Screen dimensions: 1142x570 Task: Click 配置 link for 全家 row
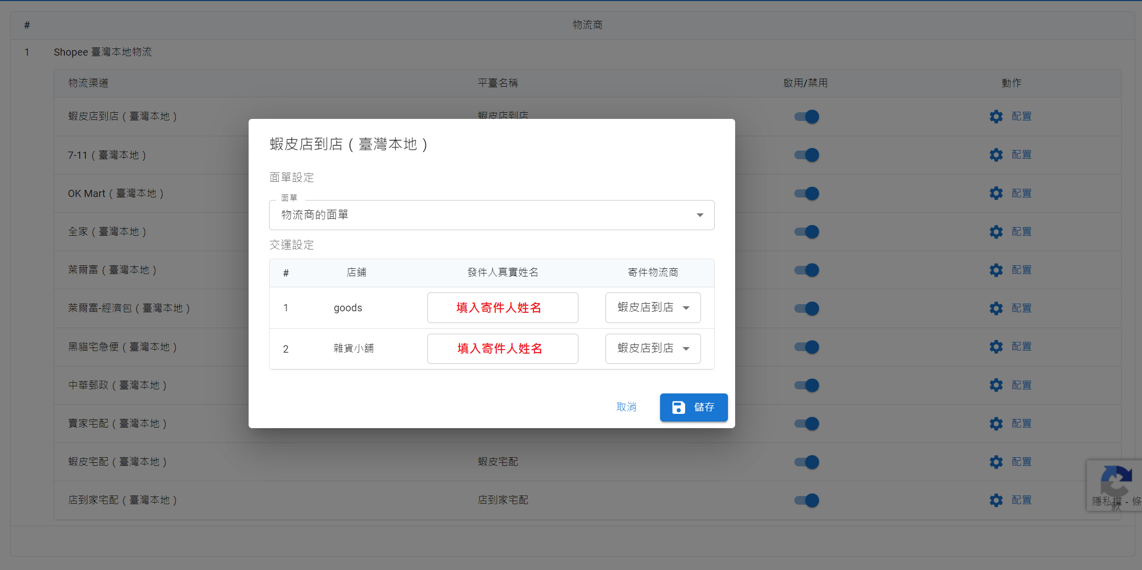[1022, 232]
